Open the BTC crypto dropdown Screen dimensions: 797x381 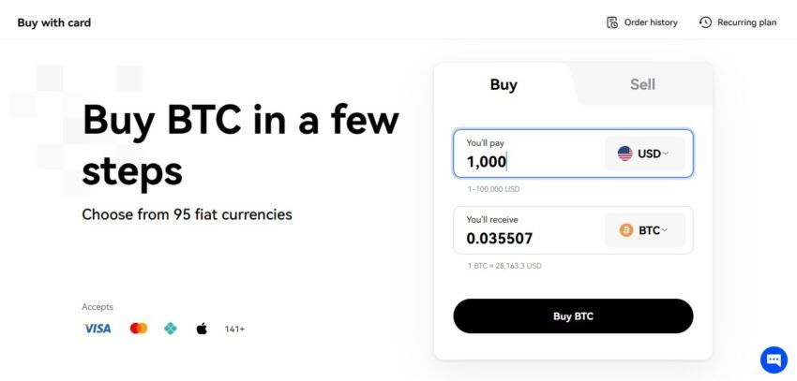645,230
